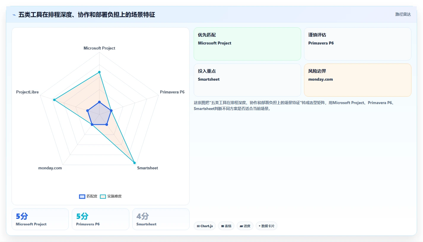Click the header icon beside the title
This screenshot has width=423, height=242.
pos(14,15)
